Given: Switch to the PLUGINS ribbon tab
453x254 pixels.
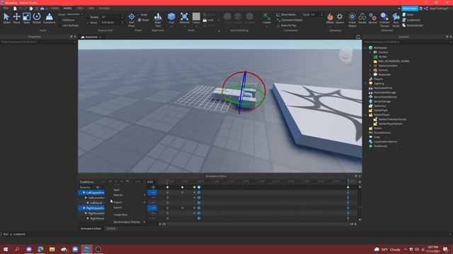Looking at the screenshot, I should 104,8.
